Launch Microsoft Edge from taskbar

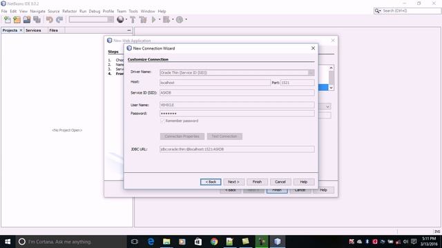(x=151, y=242)
